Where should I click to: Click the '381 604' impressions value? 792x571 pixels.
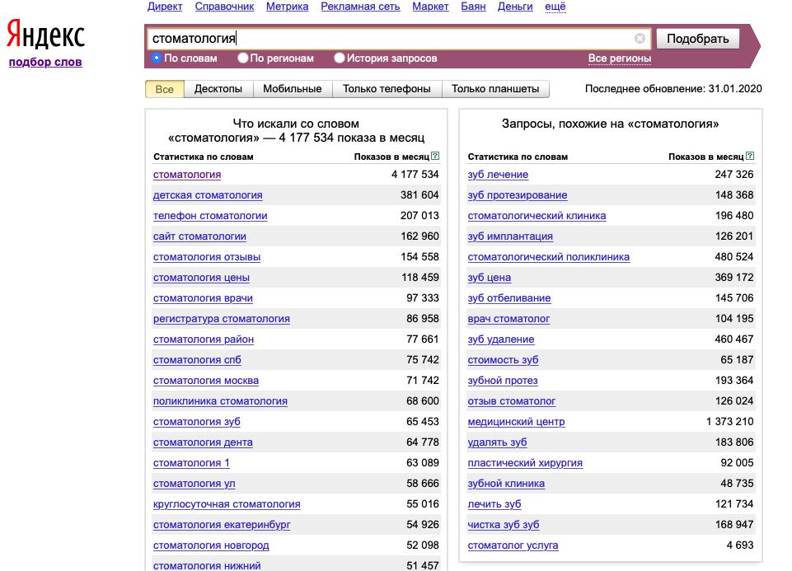tap(419, 195)
